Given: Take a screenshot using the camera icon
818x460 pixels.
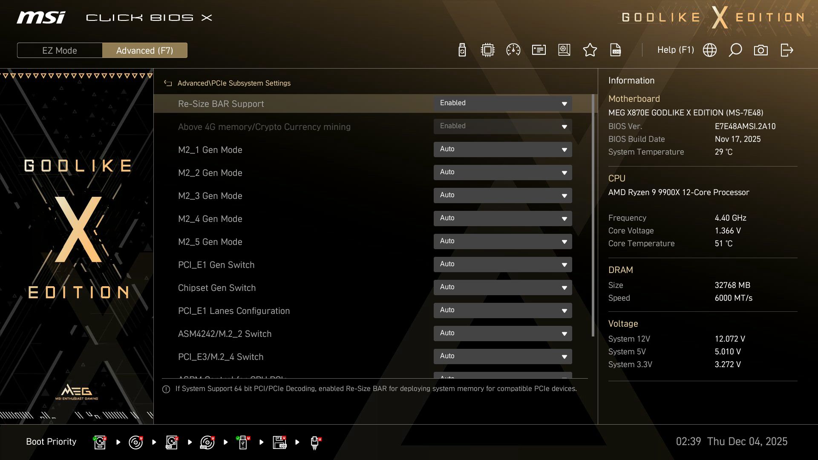Looking at the screenshot, I should 761,50.
